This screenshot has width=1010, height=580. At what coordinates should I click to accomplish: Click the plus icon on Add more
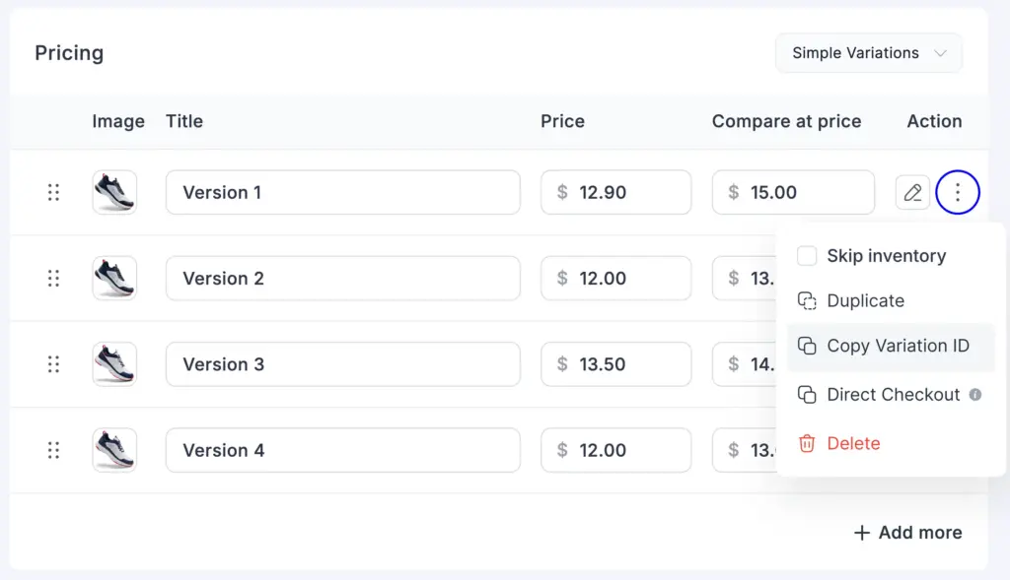[862, 532]
